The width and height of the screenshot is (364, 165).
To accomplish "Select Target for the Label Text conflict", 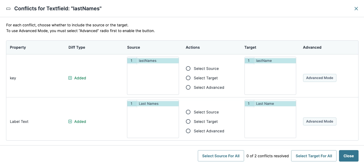I will [x=188, y=121].
